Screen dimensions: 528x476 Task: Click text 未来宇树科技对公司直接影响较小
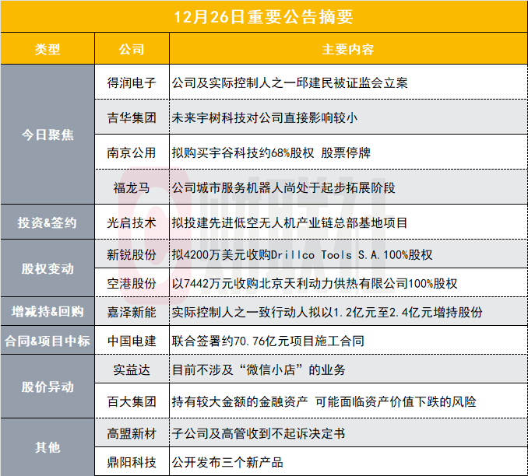[x=264, y=117]
